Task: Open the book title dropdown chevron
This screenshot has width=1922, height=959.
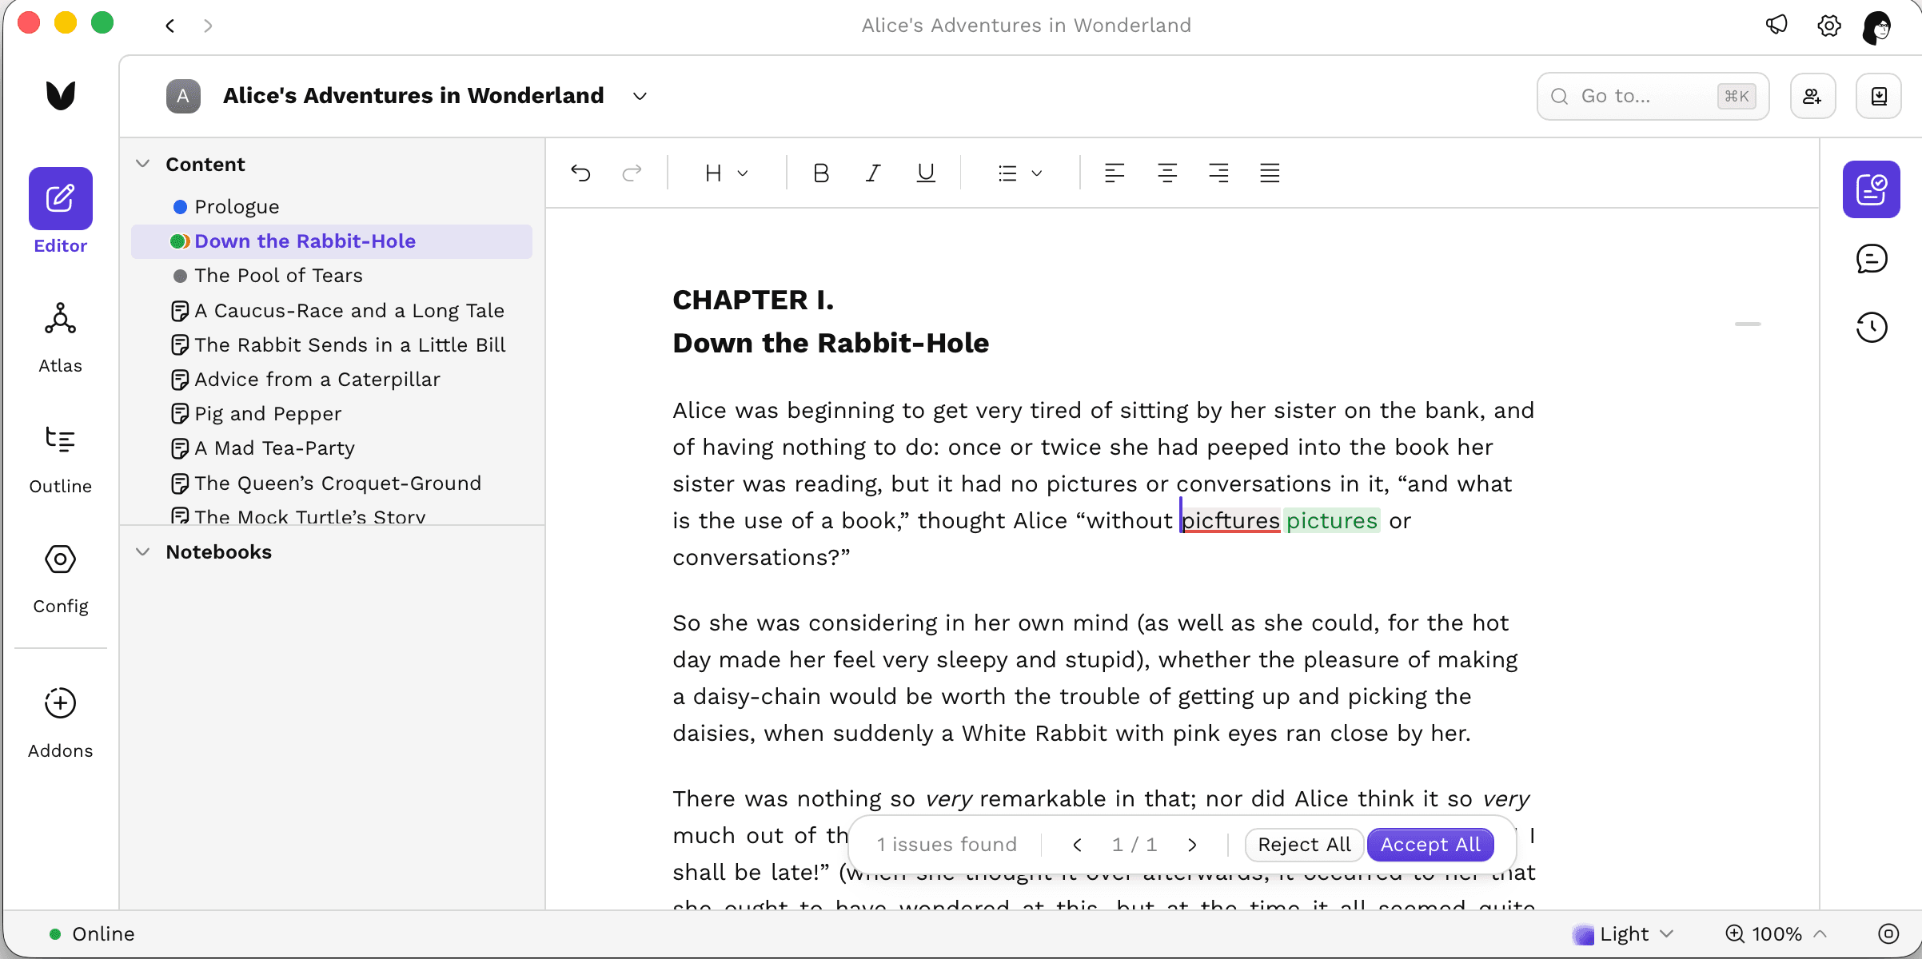Action: pos(640,96)
